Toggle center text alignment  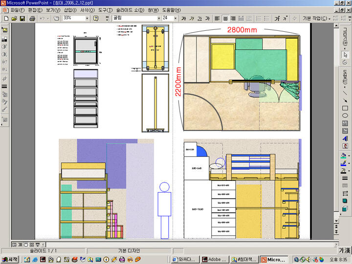[225, 19]
